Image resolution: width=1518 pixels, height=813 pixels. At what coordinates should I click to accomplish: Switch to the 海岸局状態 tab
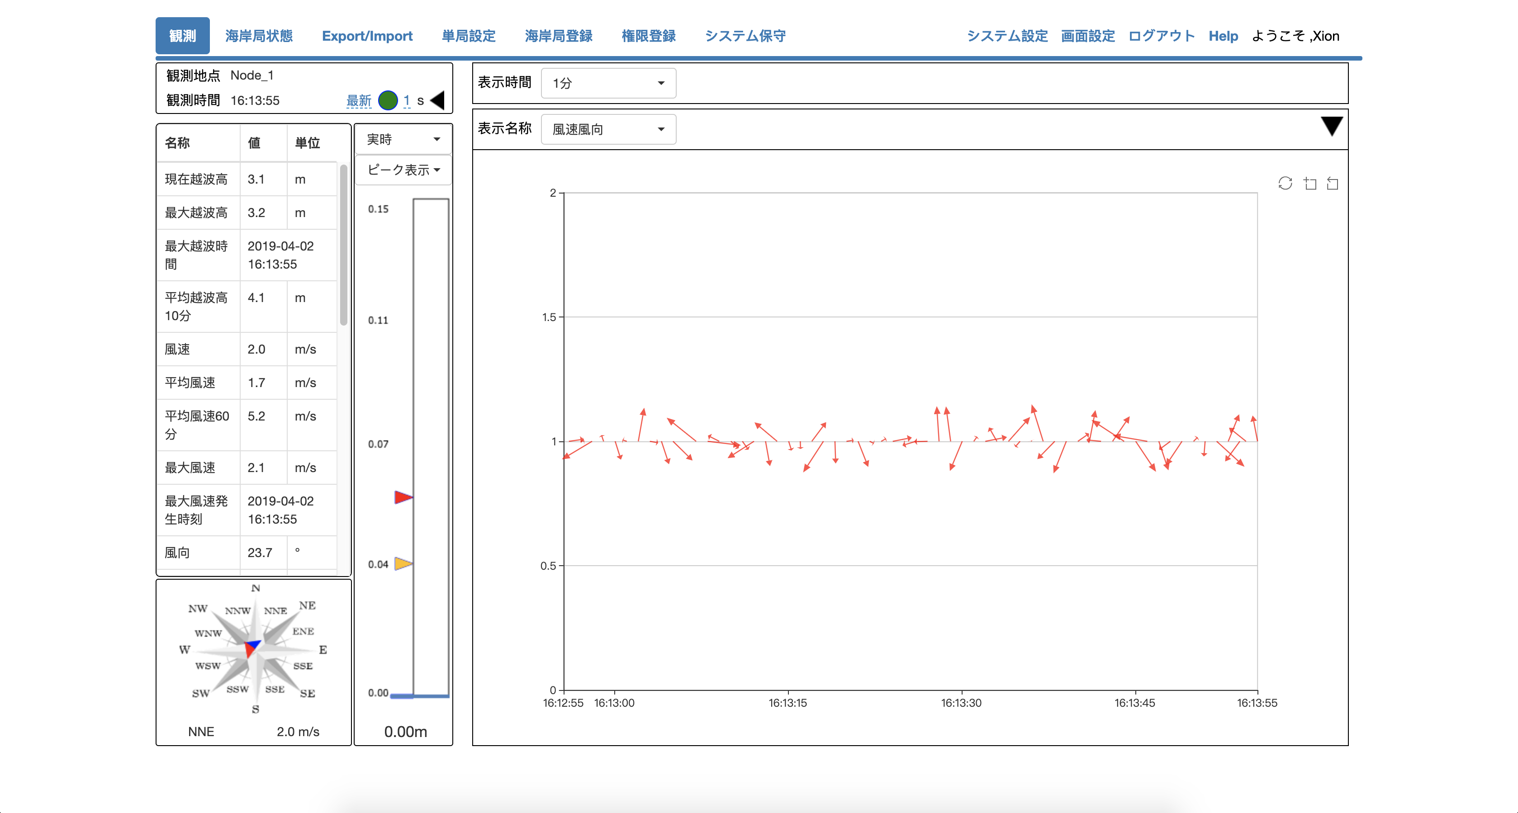(x=259, y=36)
